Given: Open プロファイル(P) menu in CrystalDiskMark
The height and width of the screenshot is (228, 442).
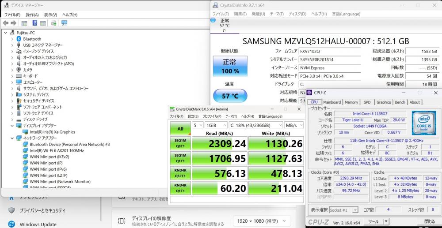Looking at the screenshot, I should click(x=212, y=116).
